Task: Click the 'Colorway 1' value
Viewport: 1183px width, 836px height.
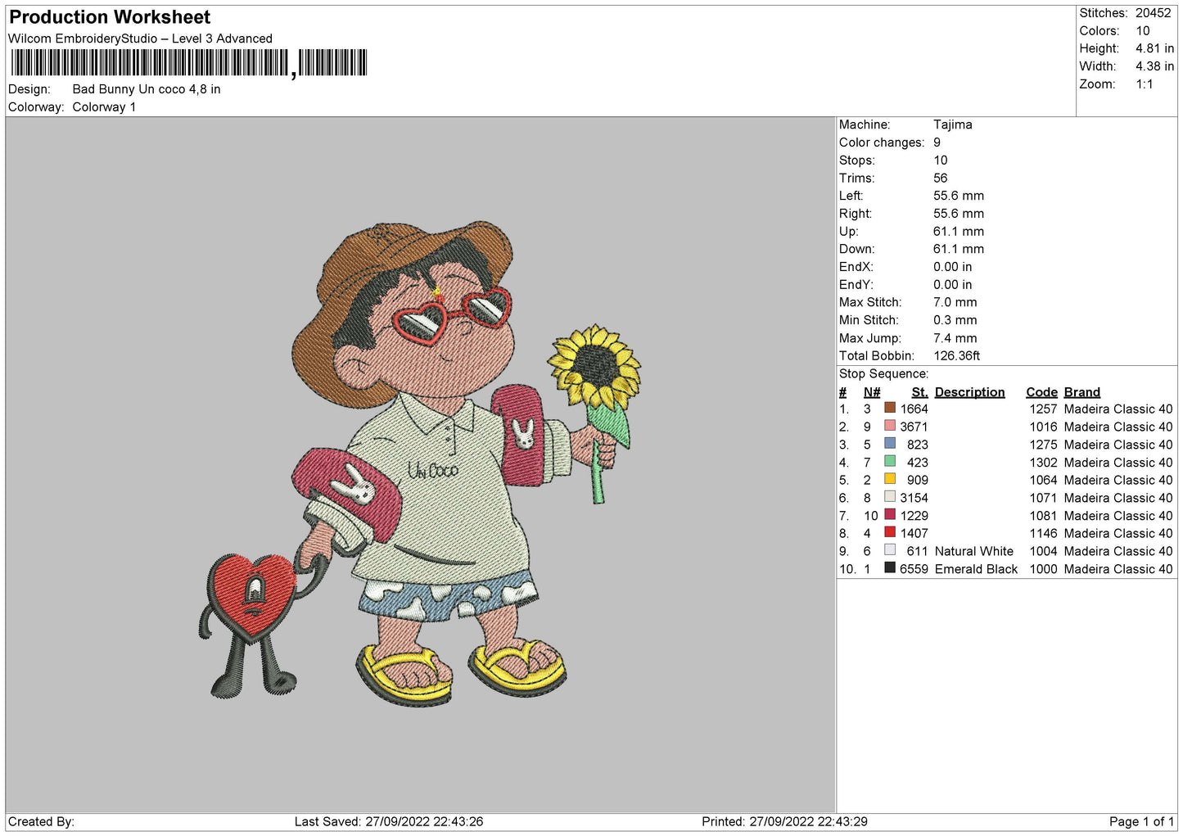Action: 104,107
